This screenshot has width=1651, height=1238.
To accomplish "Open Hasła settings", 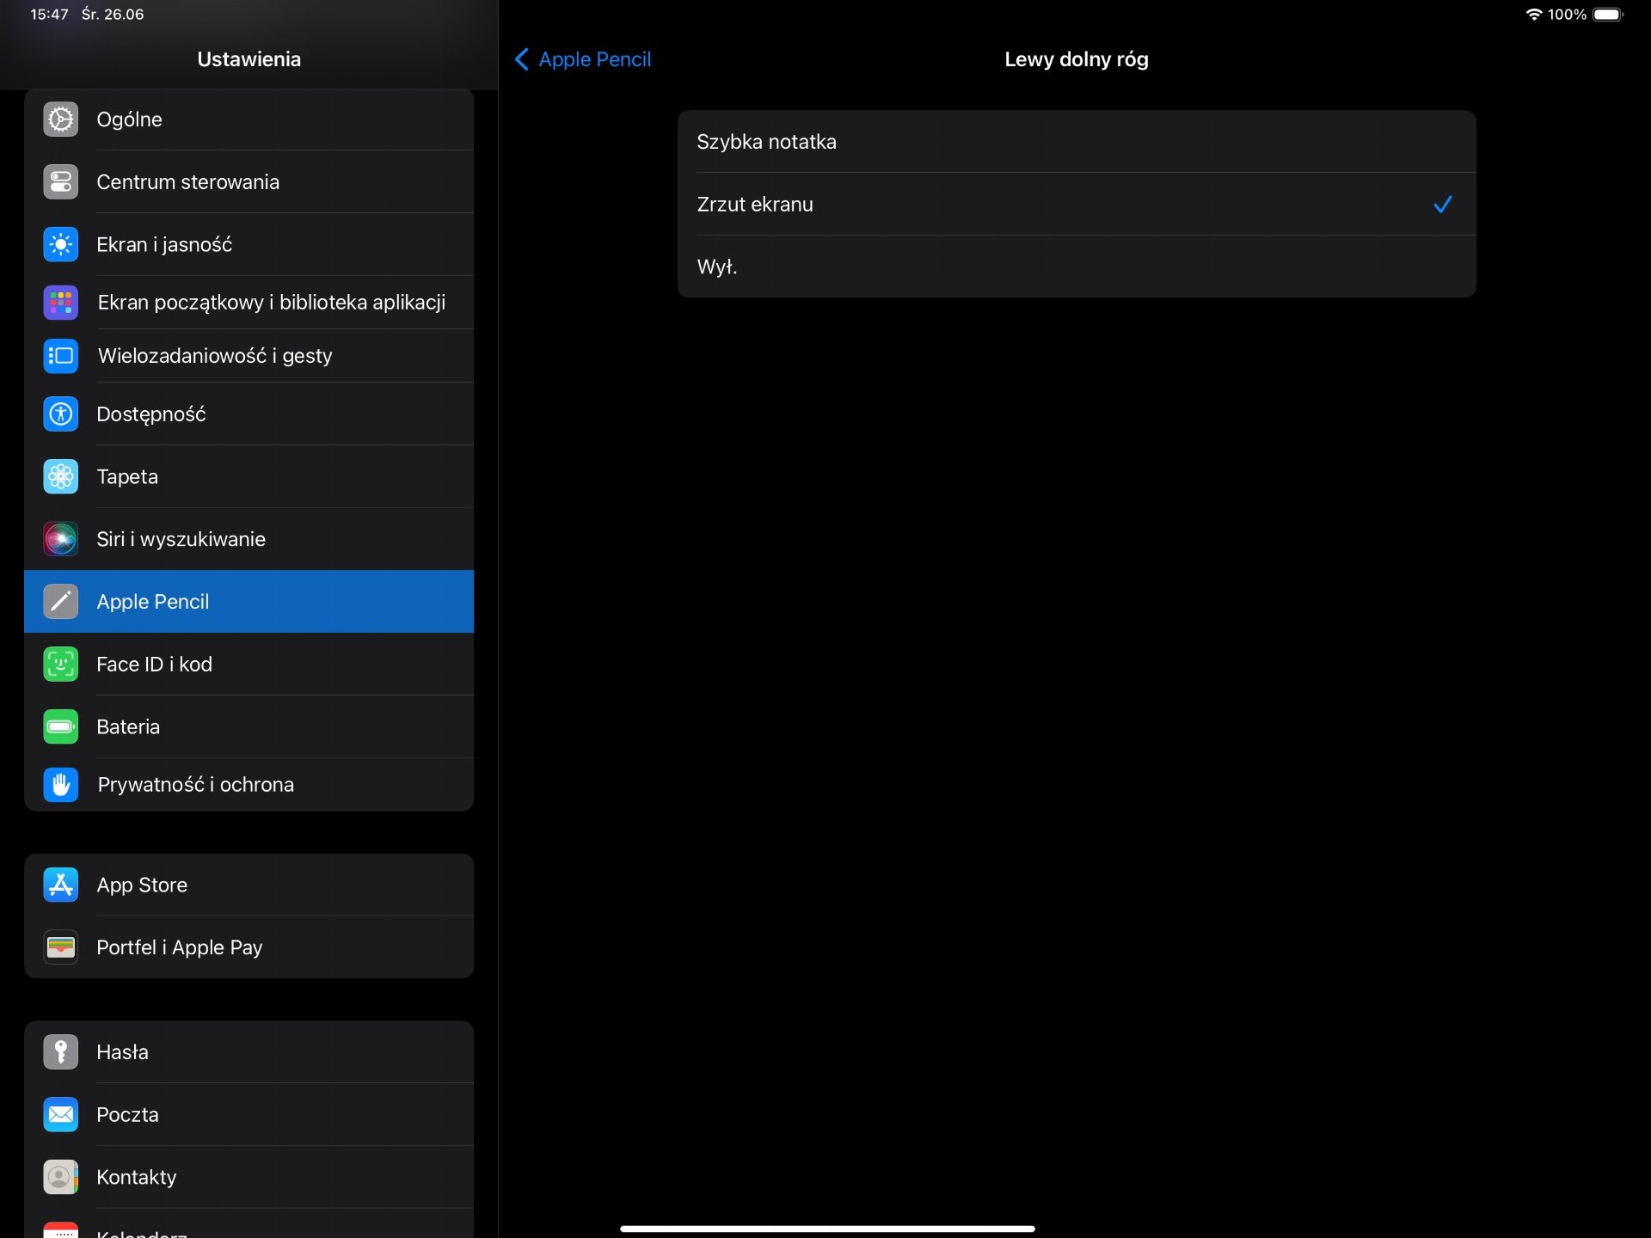I will (249, 1052).
